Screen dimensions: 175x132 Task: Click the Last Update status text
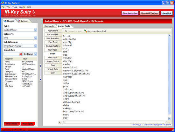[157, 125]
